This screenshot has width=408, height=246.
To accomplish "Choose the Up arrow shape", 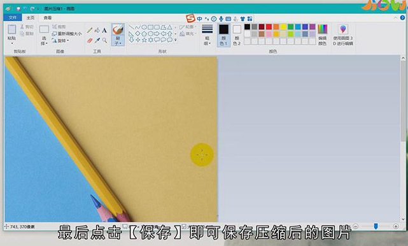I will coord(170,34).
